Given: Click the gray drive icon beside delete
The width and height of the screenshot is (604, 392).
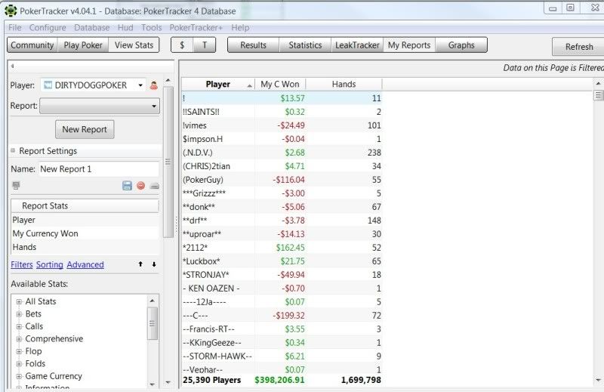Looking at the screenshot, I should [x=155, y=186].
